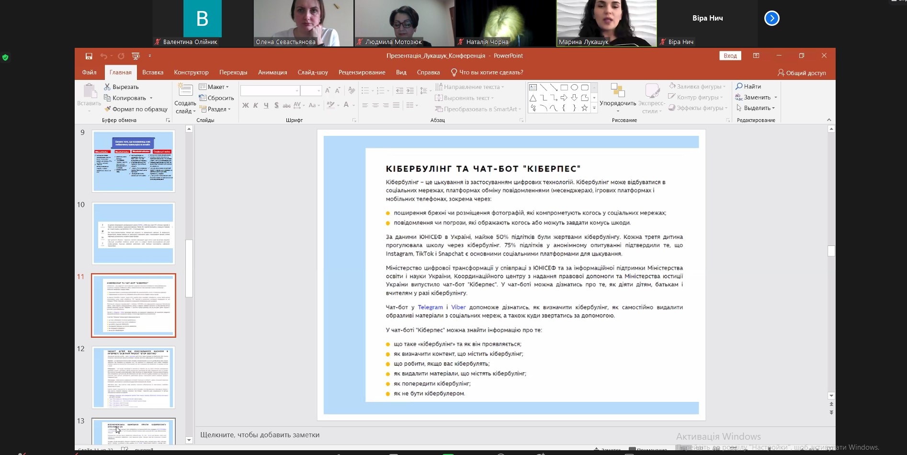Image resolution: width=907 pixels, height=455 pixels.
Task: Select the triangle shape in shapes gallery
Action: click(x=533, y=98)
